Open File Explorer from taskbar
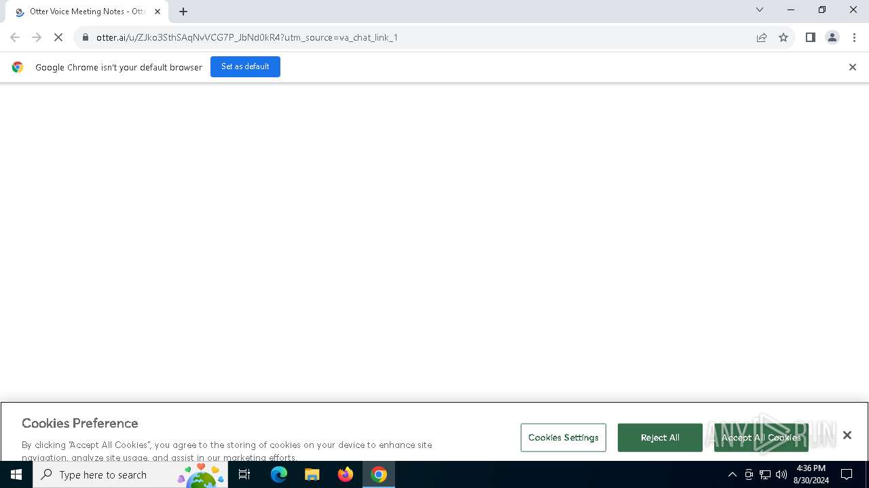Image resolution: width=869 pixels, height=488 pixels. (x=312, y=474)
